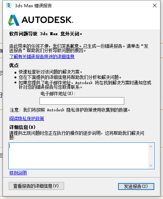Viewport: 163px width, 199px height.
Task: Click the 电子邮件地址(E) label
Action: 58,94
